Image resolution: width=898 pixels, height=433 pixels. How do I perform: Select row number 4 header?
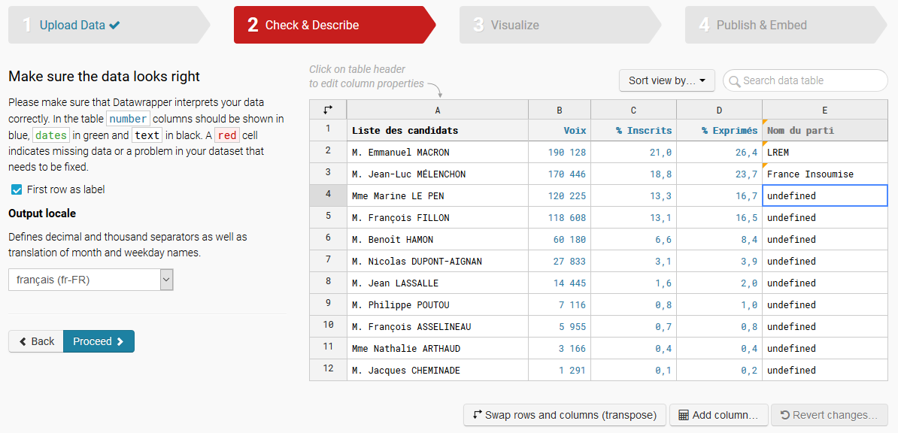click(x=328, y=196)
